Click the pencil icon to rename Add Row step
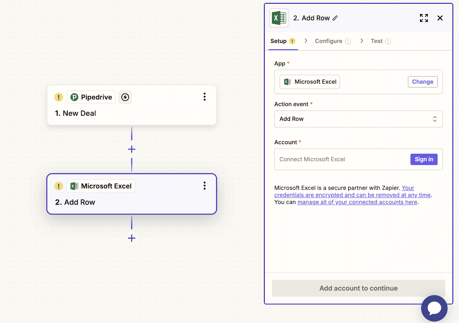The width and height of the screenshot is (459, 323). 335,18
